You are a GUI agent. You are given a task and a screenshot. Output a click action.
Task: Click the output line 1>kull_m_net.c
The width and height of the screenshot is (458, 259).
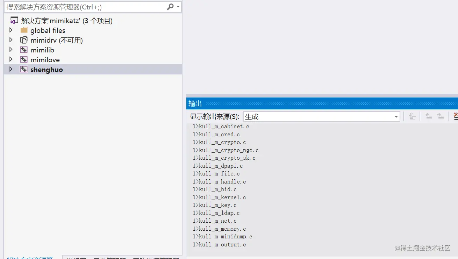click(x=215, y=221)
